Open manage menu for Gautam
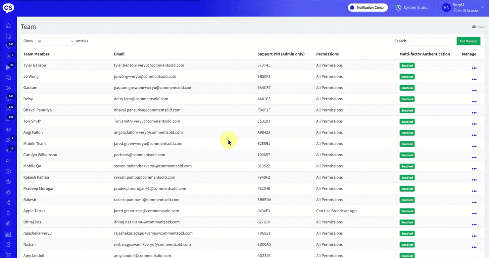The width and height of the screenshot is (489, 258). pyautogui.click(x=474, y=91)
